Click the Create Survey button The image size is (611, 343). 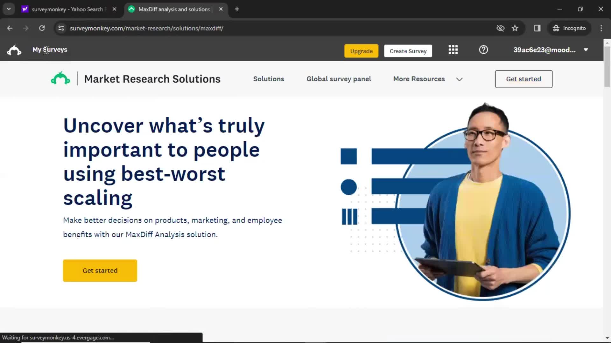[408, 51]
